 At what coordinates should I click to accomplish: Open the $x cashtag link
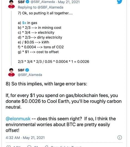(24, 23)
